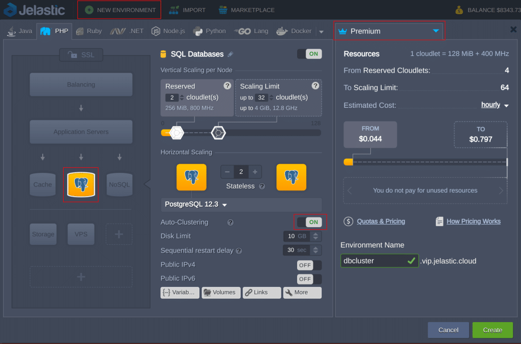Click the help icon in Reserved cloudlets box

click(x=227, y=86)
